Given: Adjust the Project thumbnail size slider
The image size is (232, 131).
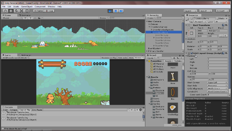Looking at the screenshot, I should [177, 125].
